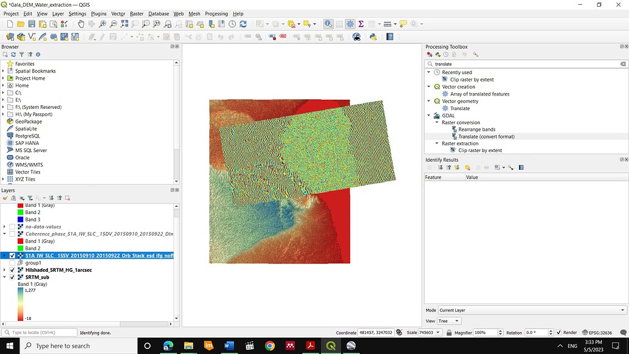
Task: Open the Raster menu
Action: tap(138, 13)
